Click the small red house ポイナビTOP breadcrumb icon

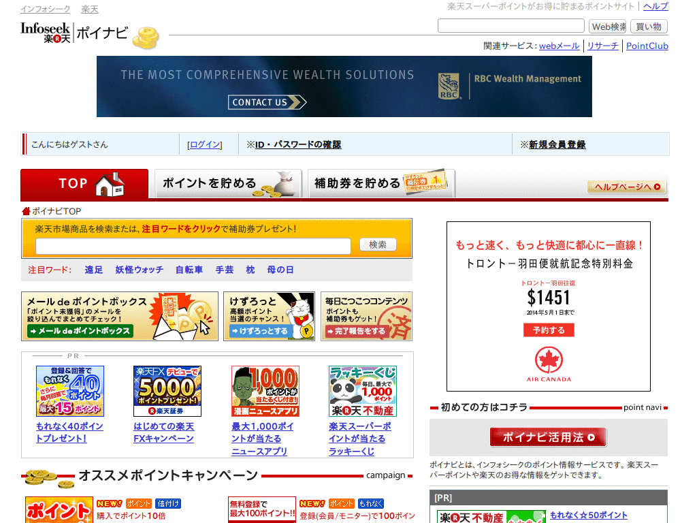click(x=26, y=211)
